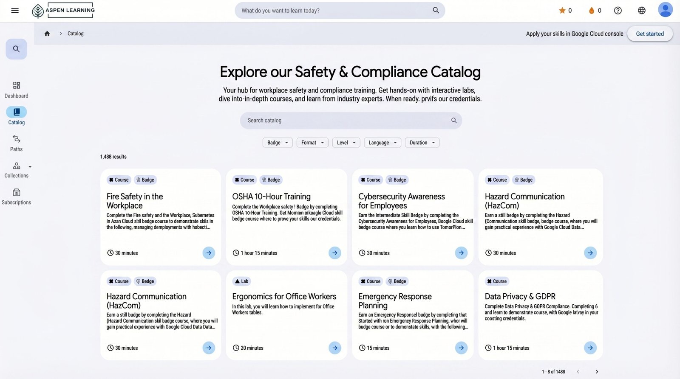The image size is (680, 379).
Task: Click the home breadcrumb icon
Action: pos(47,34)
